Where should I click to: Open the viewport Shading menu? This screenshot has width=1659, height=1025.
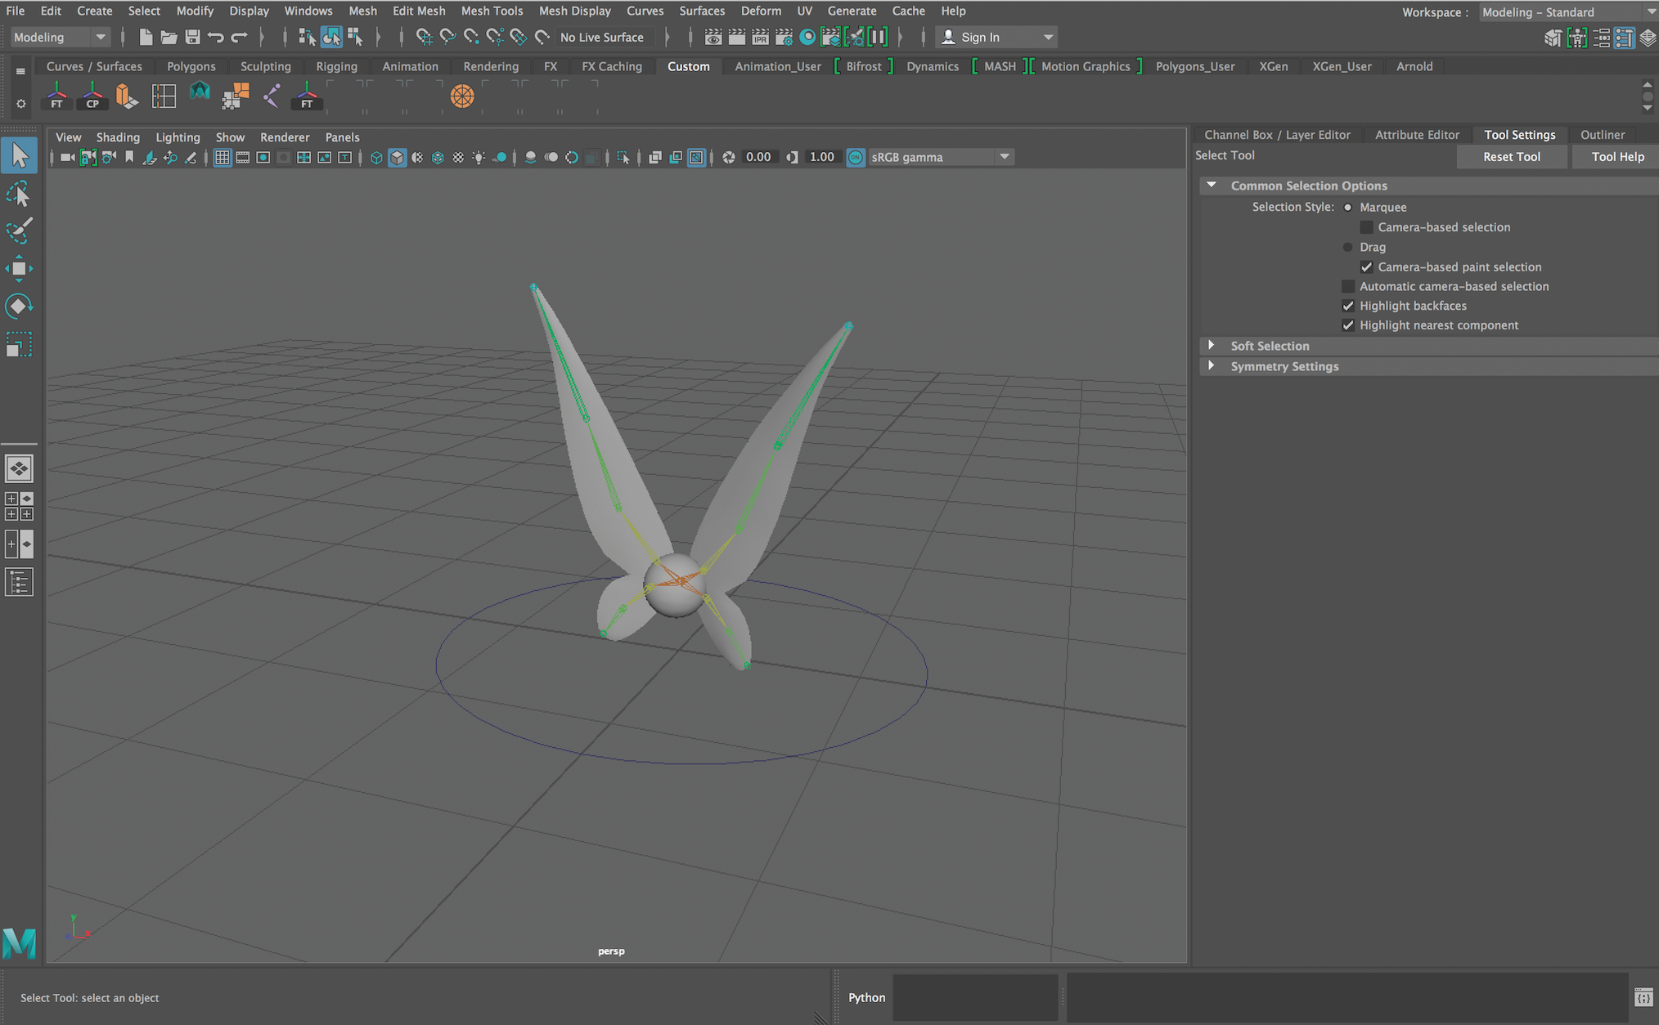pyautogui.click(x=118, y=137)
